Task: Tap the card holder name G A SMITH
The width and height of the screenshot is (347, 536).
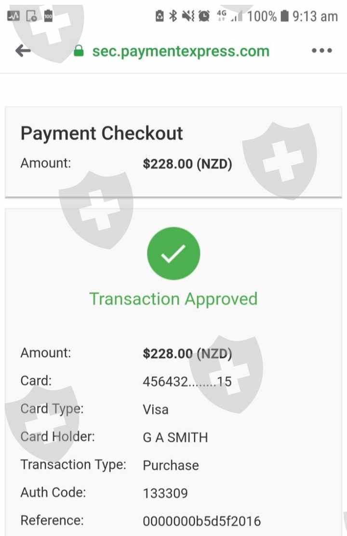Action: pyautogui.click(x=175, y=438)
